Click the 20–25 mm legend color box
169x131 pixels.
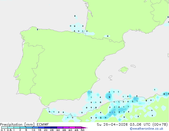click(48, 128)
